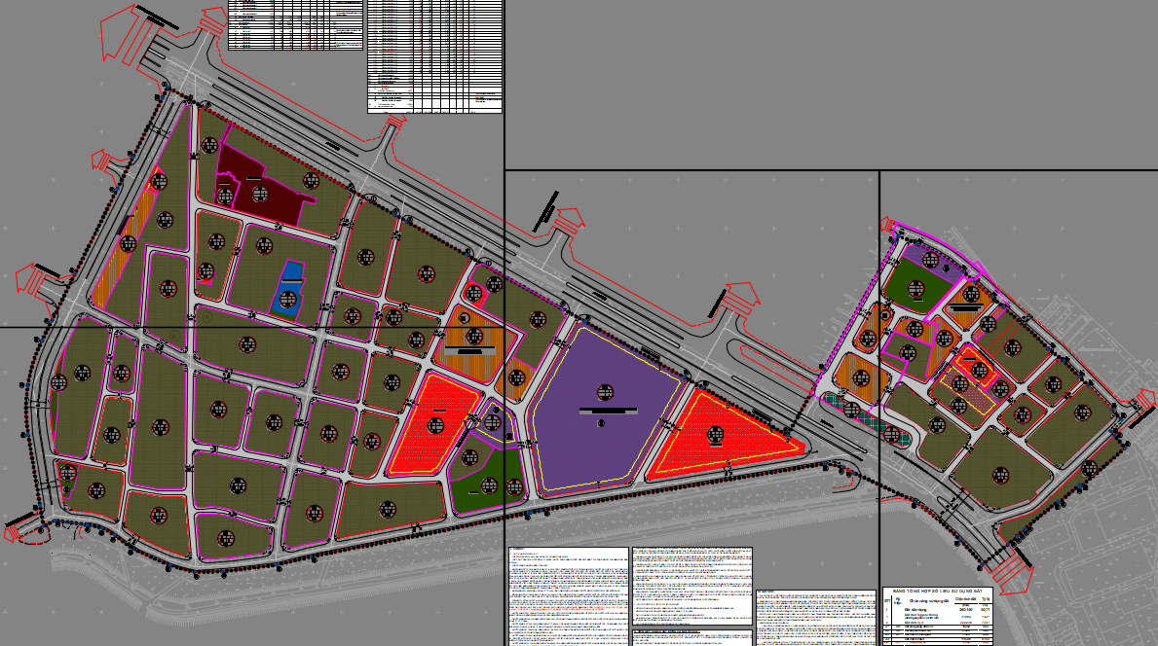
Task: Select the land-use summary table title
Action: (x=937, y=592)
